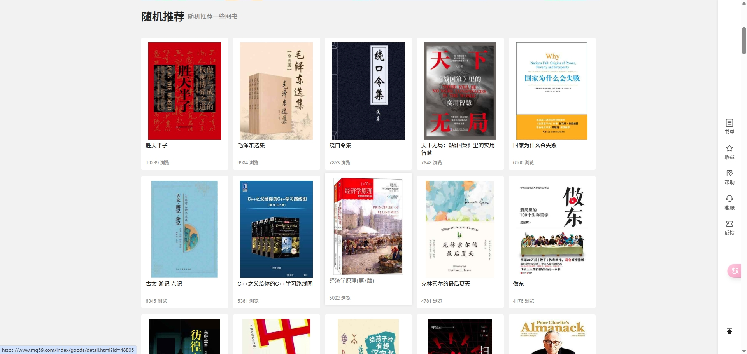Screen dimensions: 747x354
Task: Open the 帮助 help icon
Action: click(729, 173)
